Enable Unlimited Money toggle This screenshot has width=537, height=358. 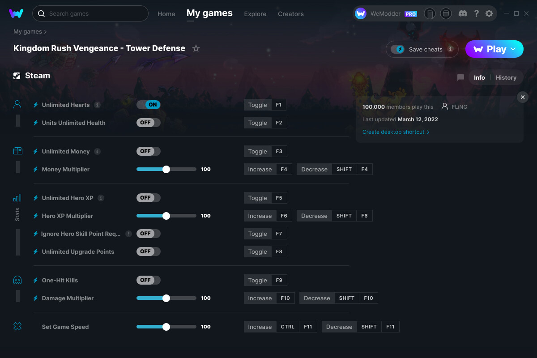149,151
